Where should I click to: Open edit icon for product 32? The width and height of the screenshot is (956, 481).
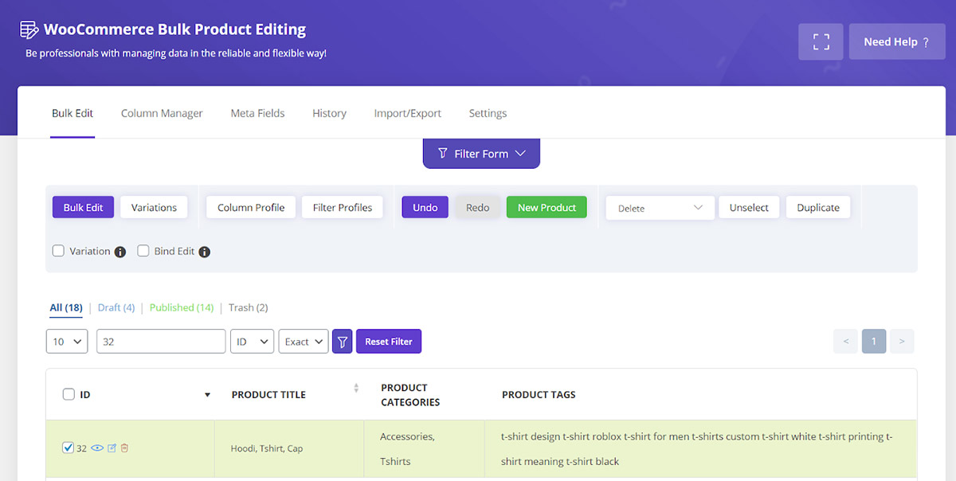pos(112,448)
